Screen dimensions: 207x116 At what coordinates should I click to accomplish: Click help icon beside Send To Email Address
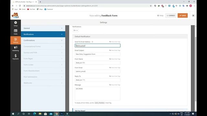pos(93,42)
